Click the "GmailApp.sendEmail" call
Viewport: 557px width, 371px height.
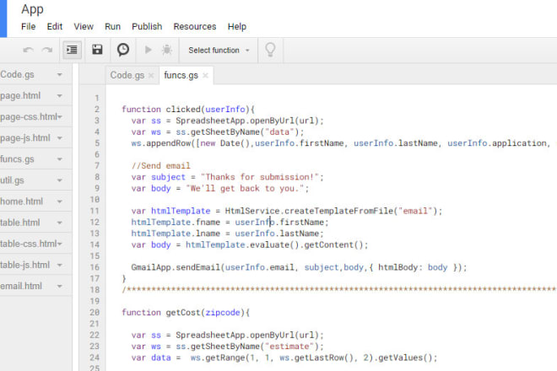176,267
